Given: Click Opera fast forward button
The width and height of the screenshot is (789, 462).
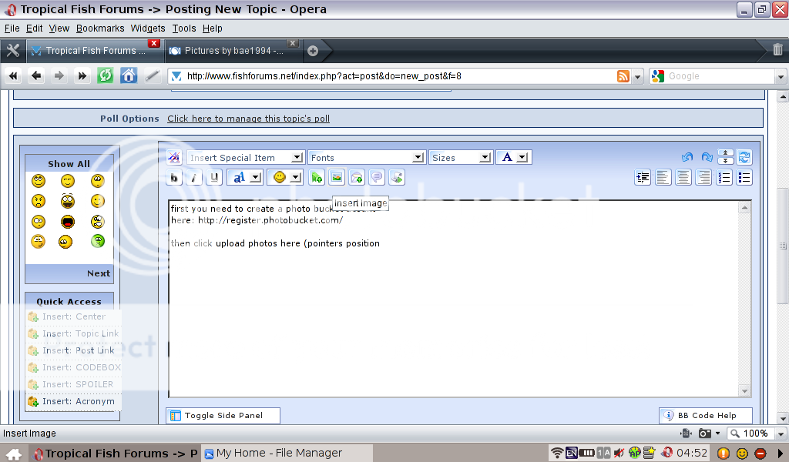Looking at the screenshot, I should click(x=82, y=76).
